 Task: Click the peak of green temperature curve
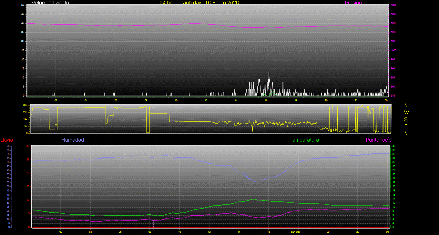click(254, 199)
